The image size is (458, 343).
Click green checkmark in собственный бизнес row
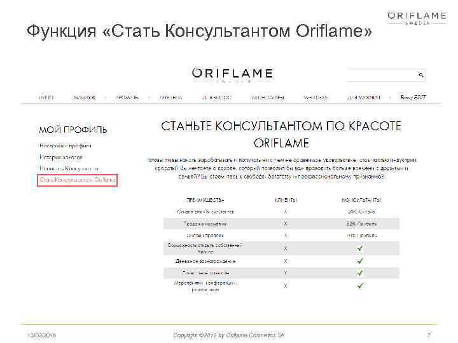(x=360, y=248)
